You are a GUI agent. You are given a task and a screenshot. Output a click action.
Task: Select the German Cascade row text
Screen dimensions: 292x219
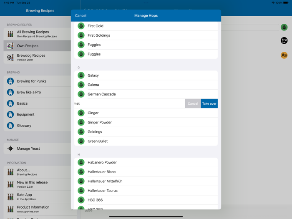[102, 94]
